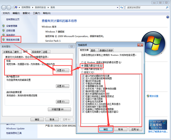Viewport: 171px width, 140px height.
Task: Toggle 平滑滚动列表框 checkbox
Action: pyautogui.click(x=83, y=84)
